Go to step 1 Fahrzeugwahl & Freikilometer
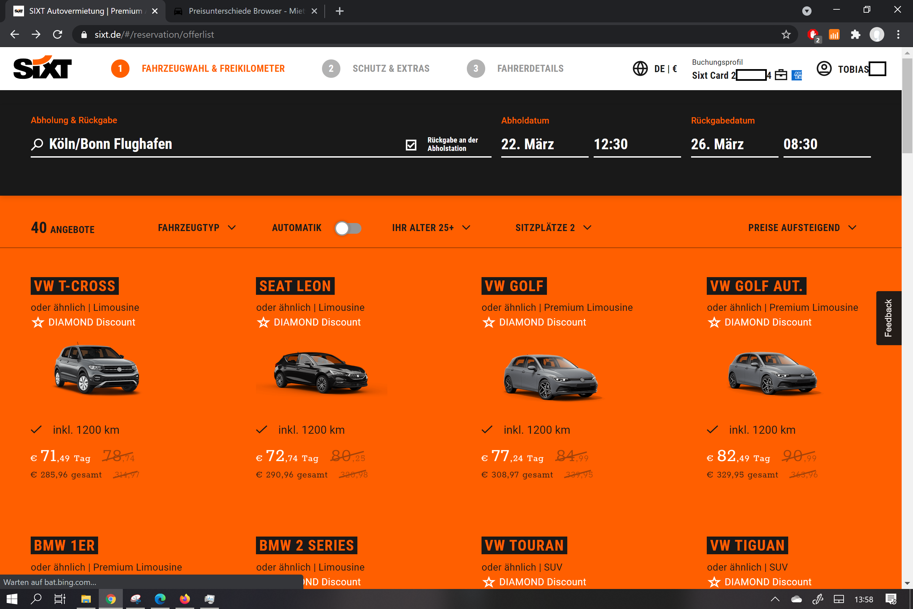 click(x=198, y=69)
